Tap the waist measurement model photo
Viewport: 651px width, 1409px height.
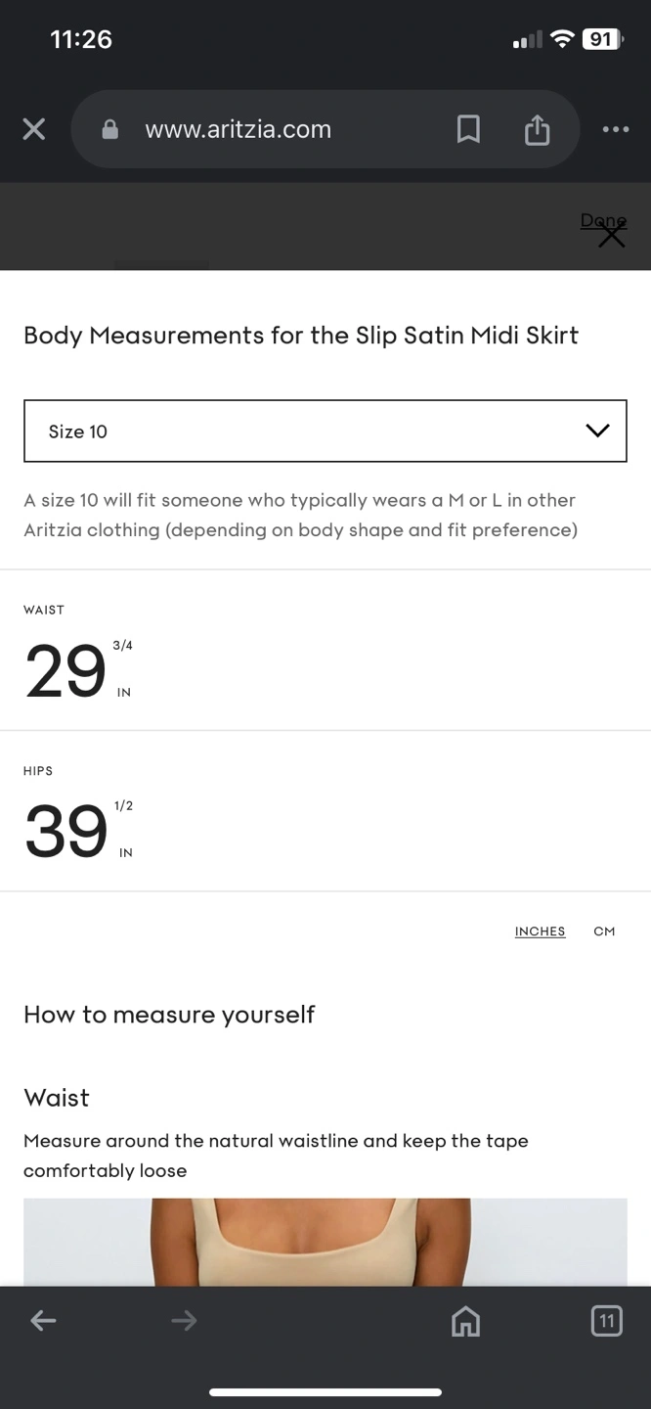point(325,1242)
